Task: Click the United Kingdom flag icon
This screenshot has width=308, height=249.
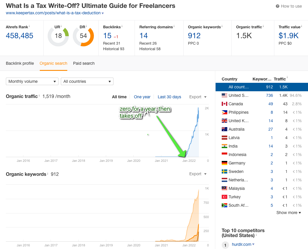Action: 224,121
